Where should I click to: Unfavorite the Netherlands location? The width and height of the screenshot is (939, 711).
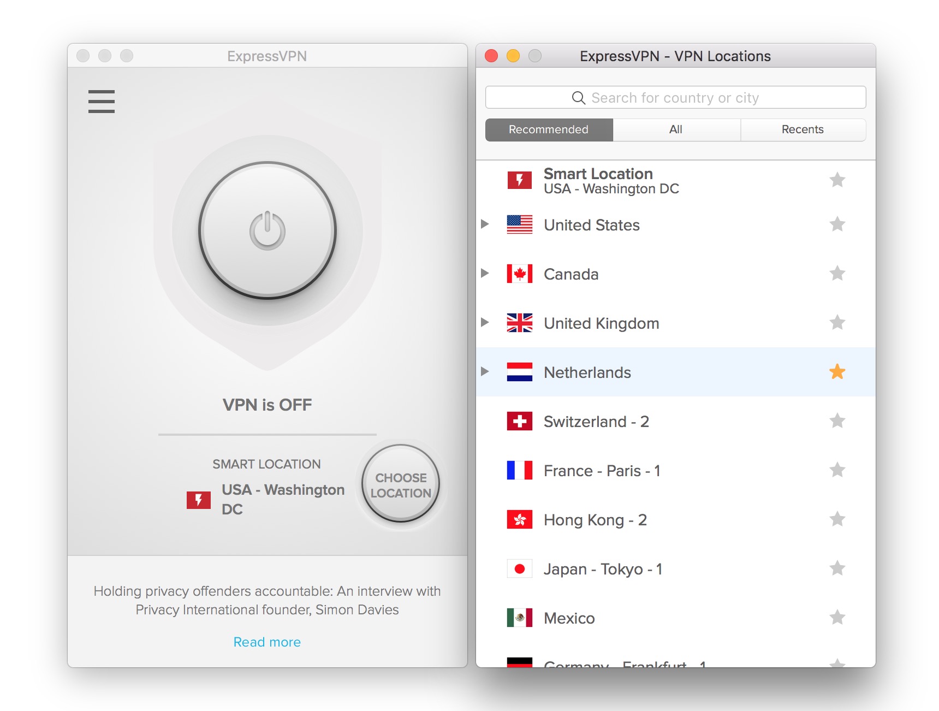pos(837,372)
